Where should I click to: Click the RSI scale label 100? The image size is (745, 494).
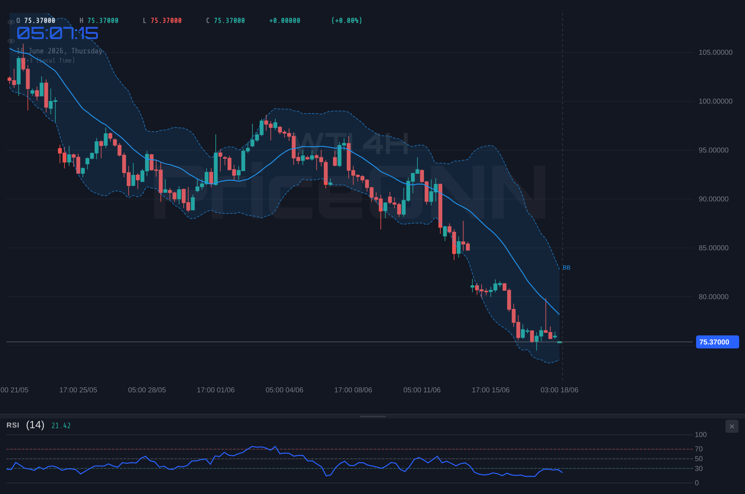tap(701, 435)
